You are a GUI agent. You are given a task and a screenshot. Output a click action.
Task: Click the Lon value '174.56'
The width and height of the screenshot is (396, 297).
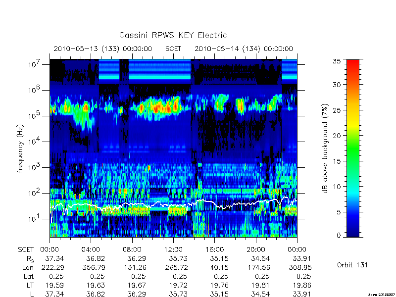258,267
